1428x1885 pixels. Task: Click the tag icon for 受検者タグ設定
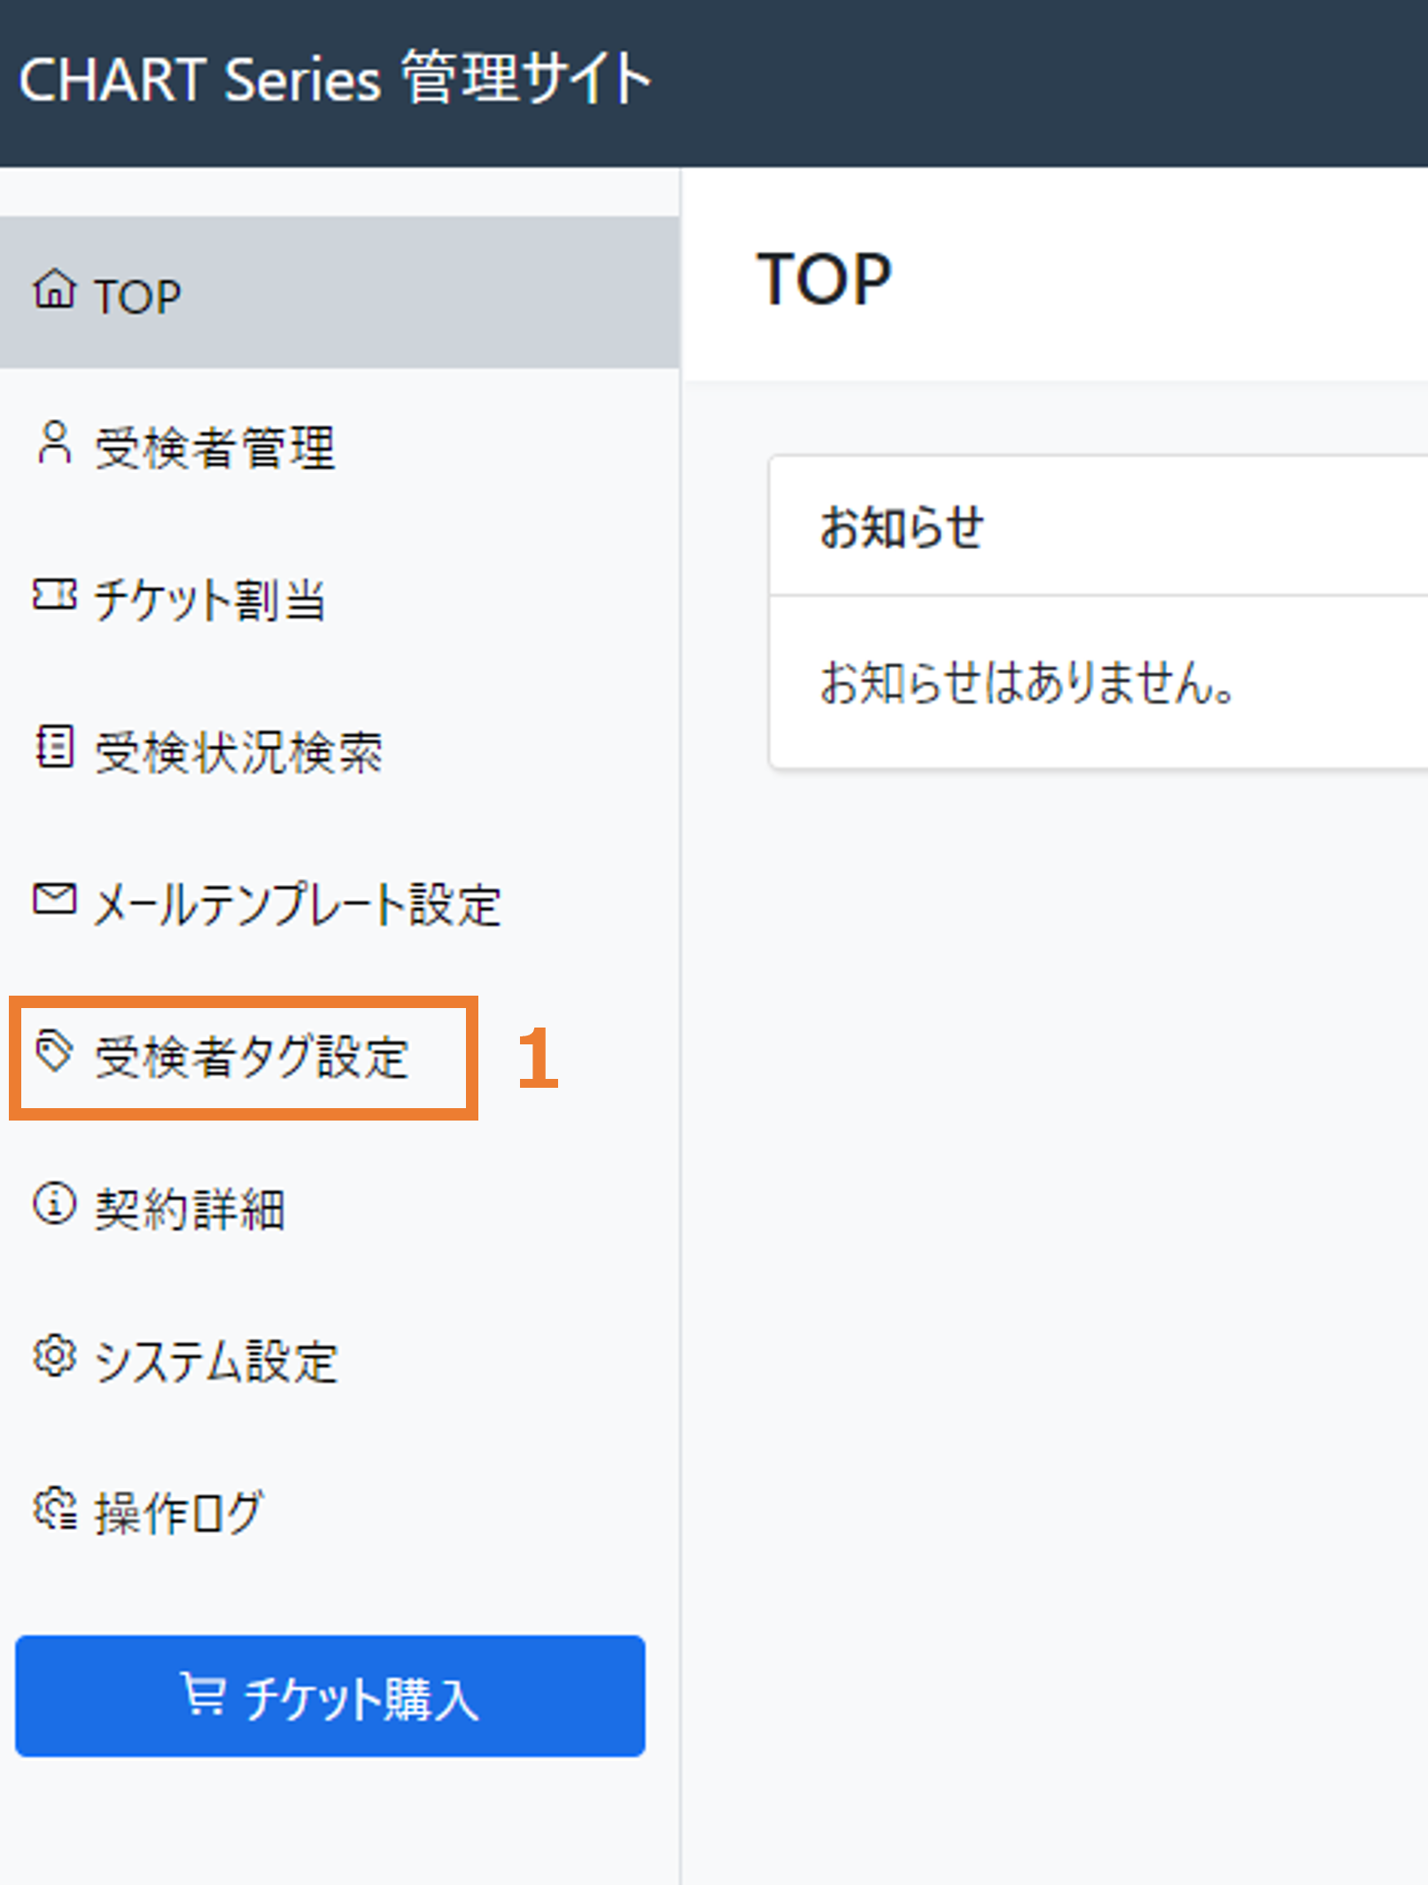point(53,1051)
